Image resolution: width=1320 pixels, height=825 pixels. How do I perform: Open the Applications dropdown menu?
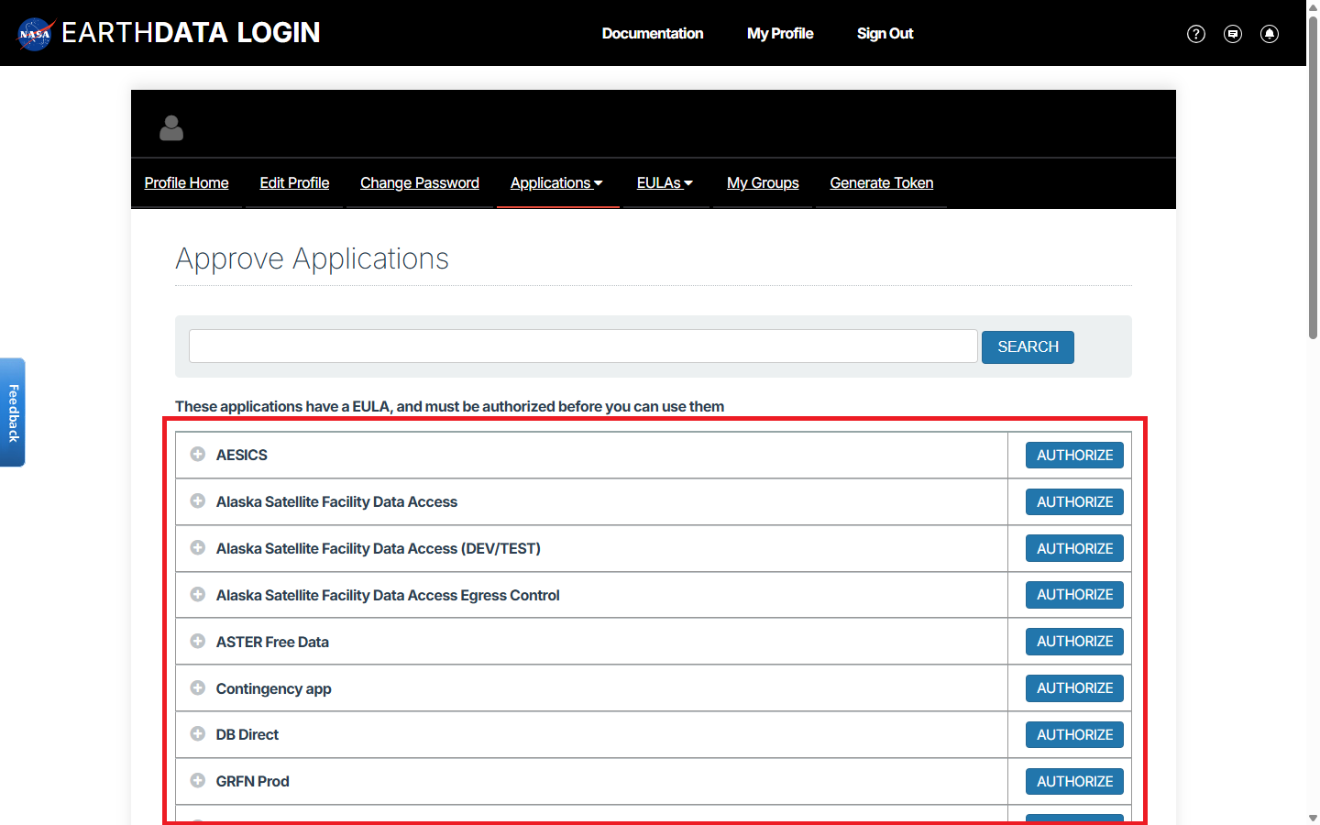coord(557,183)
